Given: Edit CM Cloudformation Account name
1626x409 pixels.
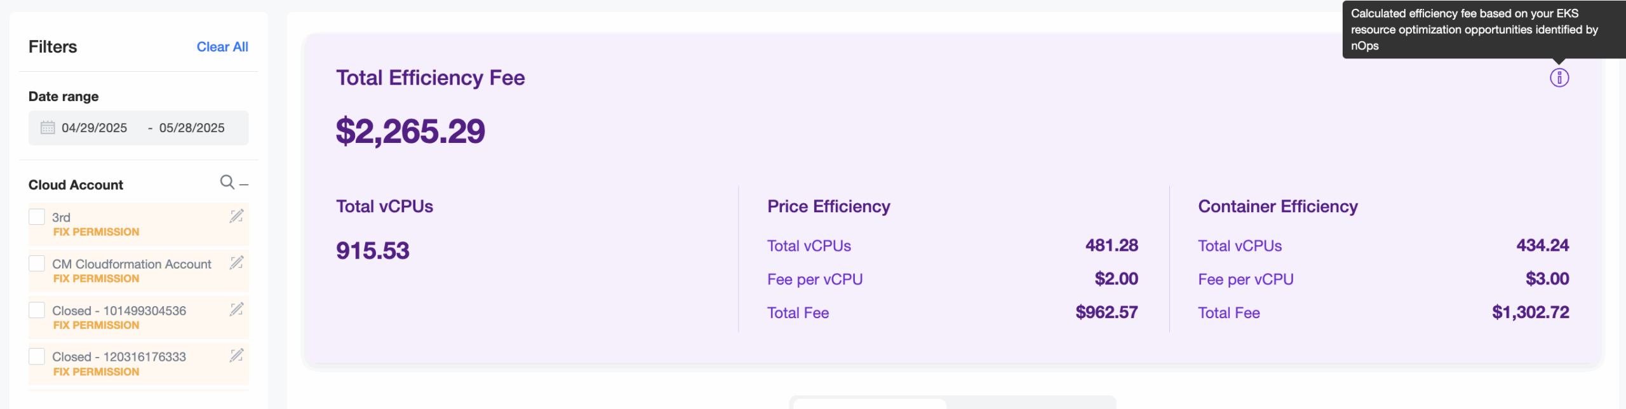Looking at the screenshot, I should 236,262.
